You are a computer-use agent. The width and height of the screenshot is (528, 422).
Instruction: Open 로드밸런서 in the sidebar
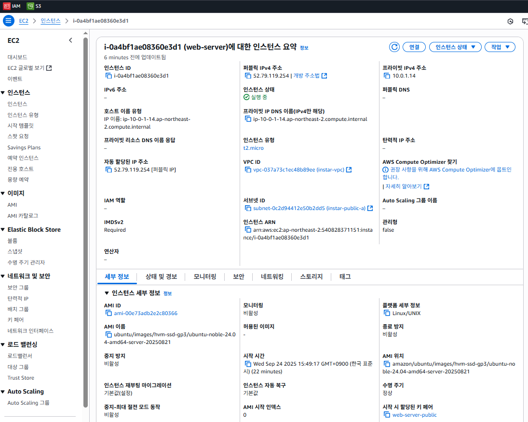20,356
